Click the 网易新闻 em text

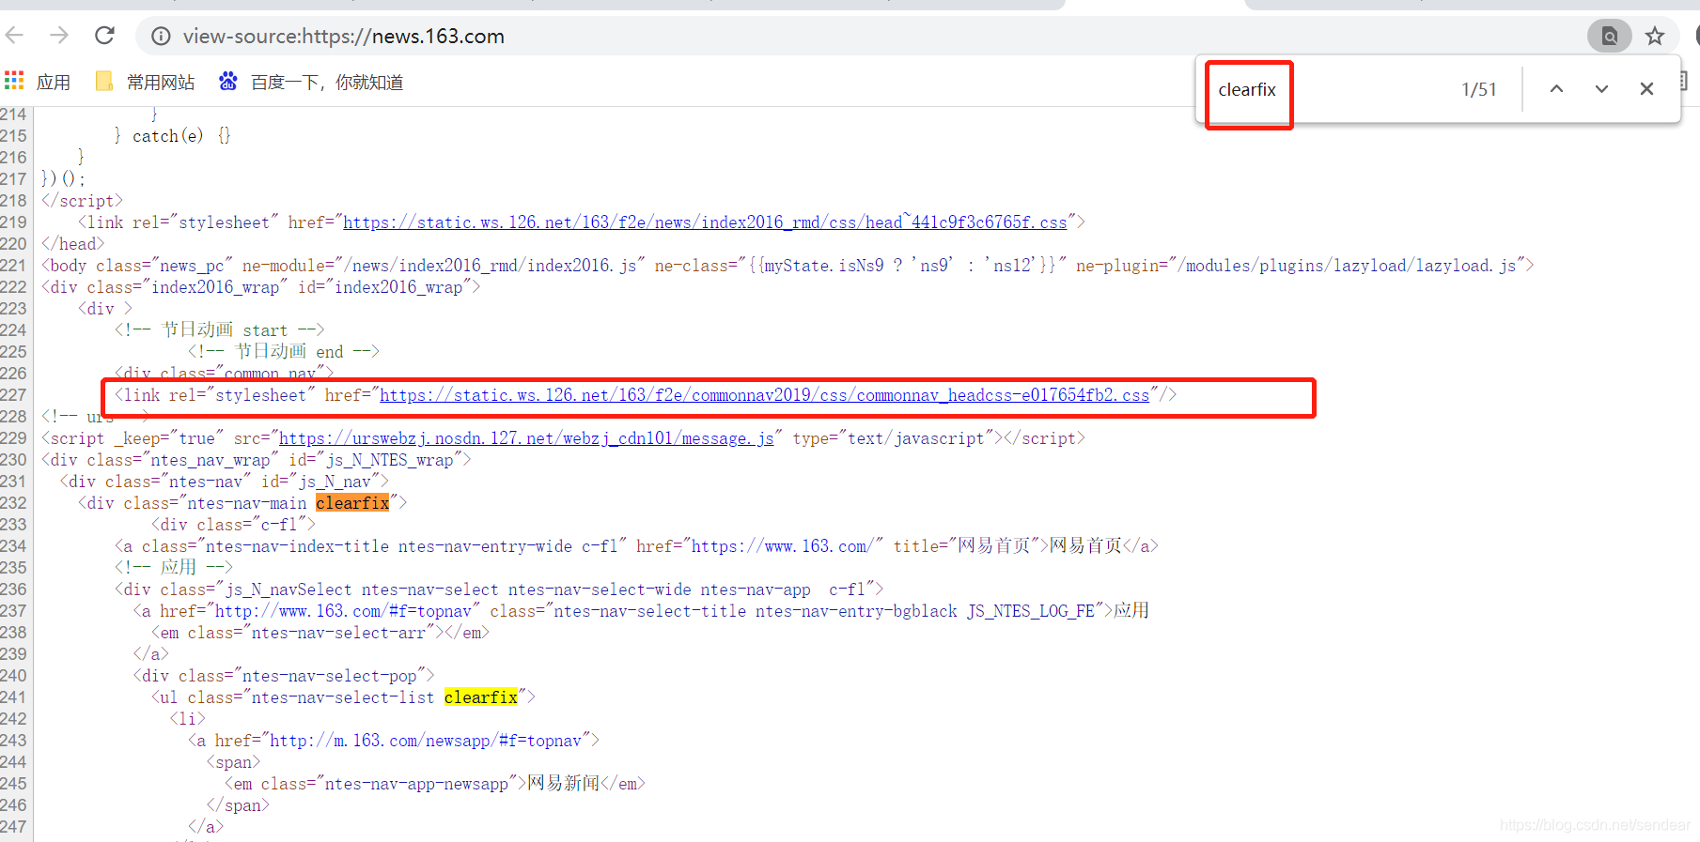click(563, 784)
